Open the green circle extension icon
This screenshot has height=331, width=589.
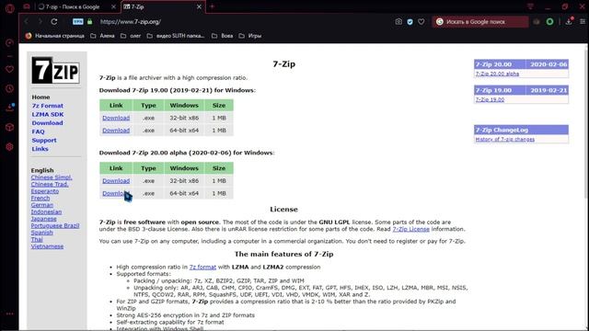point(549,22)
